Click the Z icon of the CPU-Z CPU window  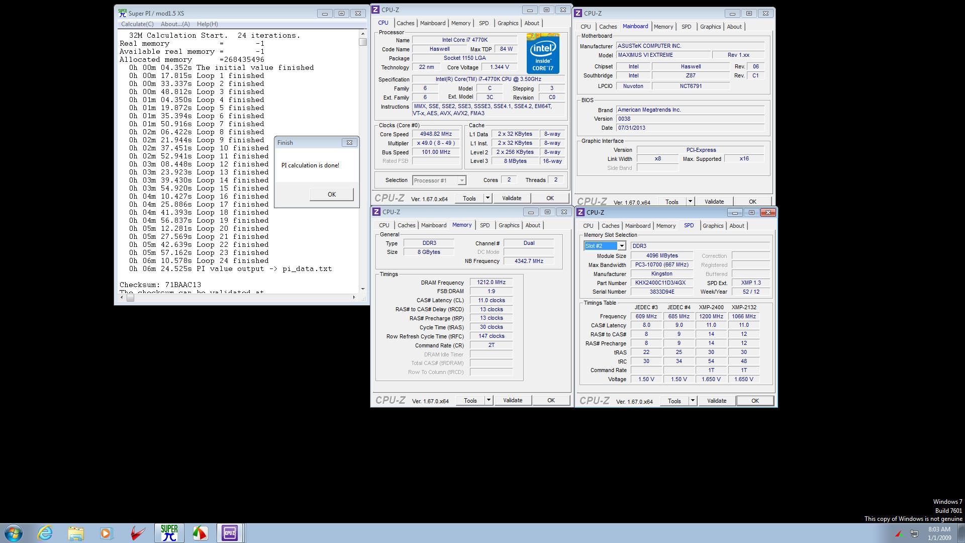coord(375,10)
